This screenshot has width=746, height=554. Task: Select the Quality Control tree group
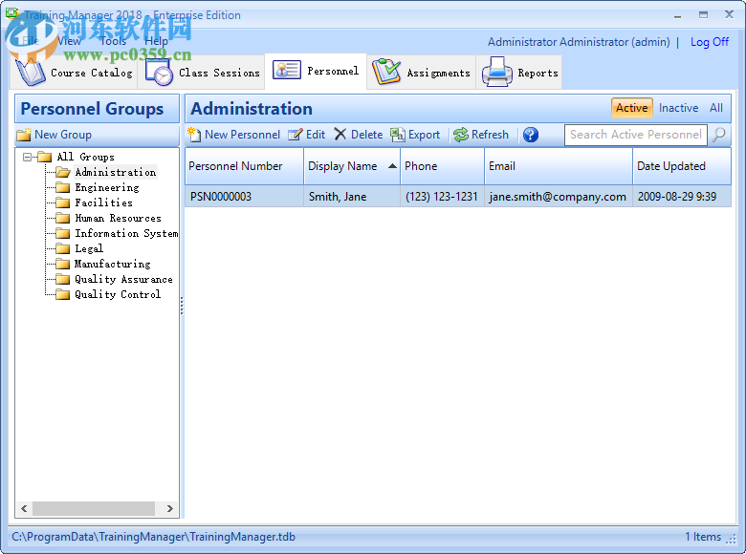click(118, 294)
